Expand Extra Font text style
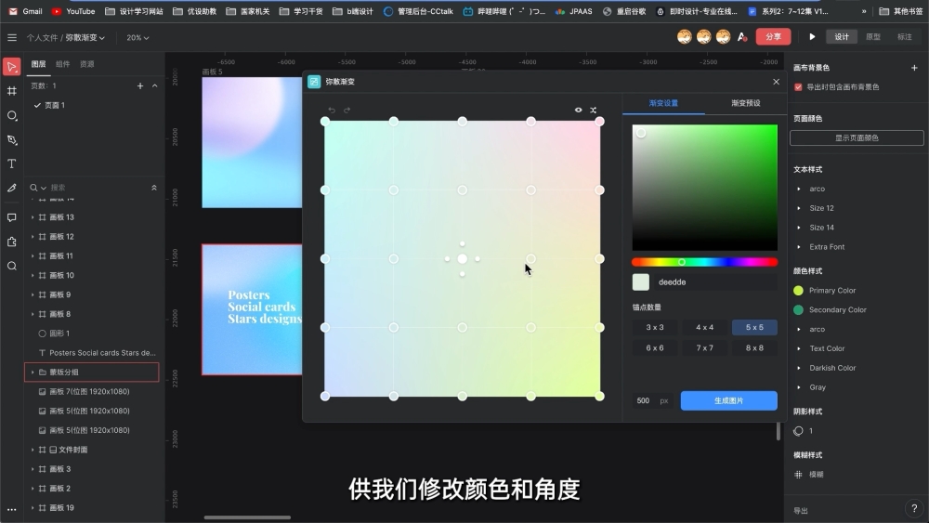The image size is (929, 523). coord(799,247)
